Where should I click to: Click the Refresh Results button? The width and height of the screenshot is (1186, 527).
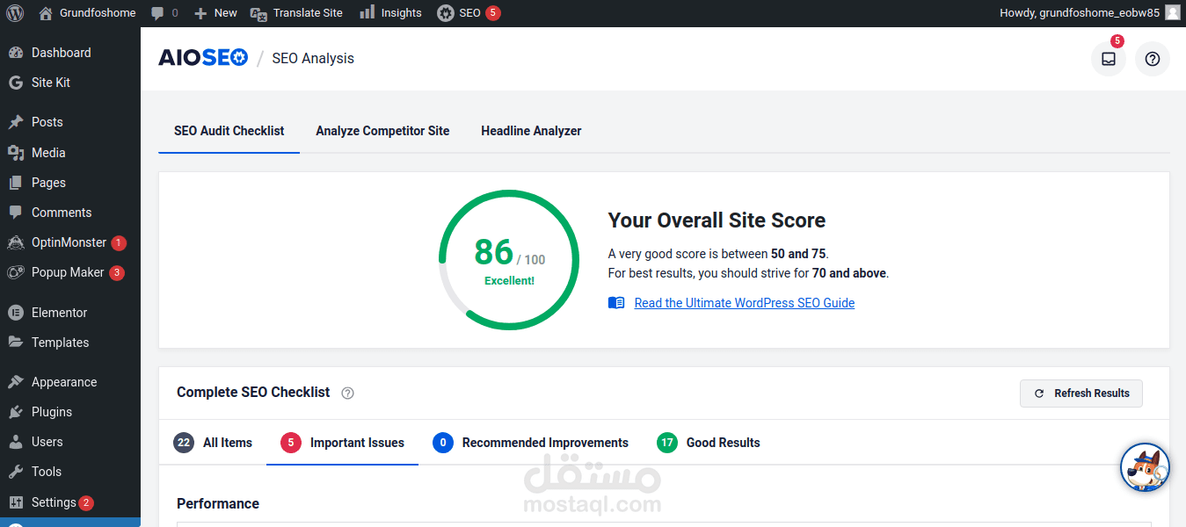coord(1080,393)
